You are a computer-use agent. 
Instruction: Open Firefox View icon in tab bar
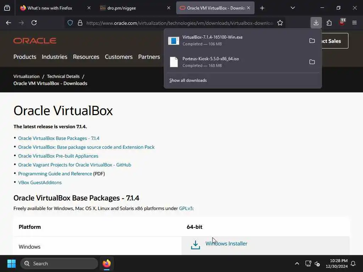coord(7,8)
